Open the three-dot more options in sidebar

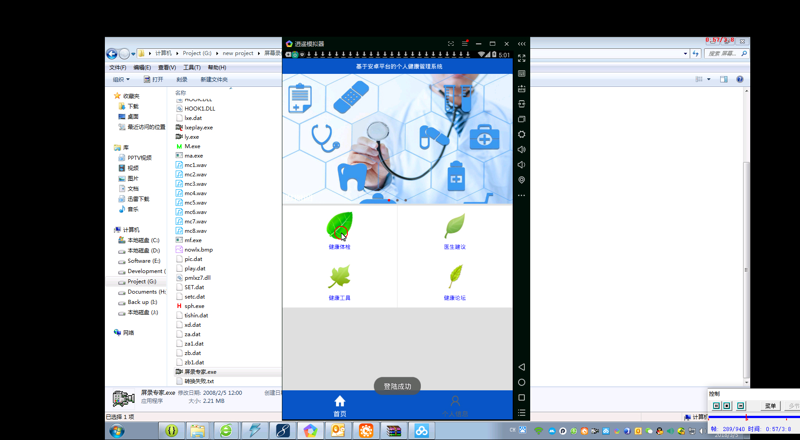tap(522, 195)
